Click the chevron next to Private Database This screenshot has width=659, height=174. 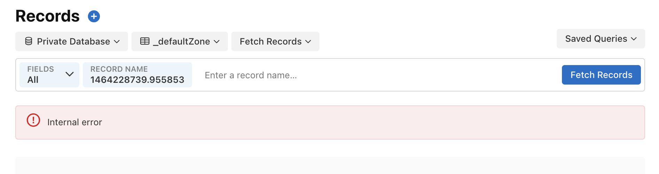point(117,42)
